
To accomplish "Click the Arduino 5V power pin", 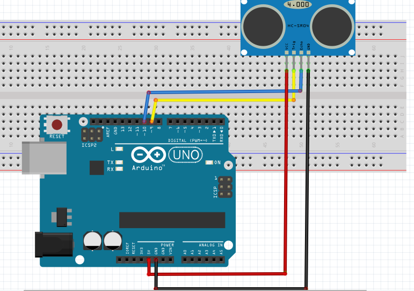I will (149, 260).
